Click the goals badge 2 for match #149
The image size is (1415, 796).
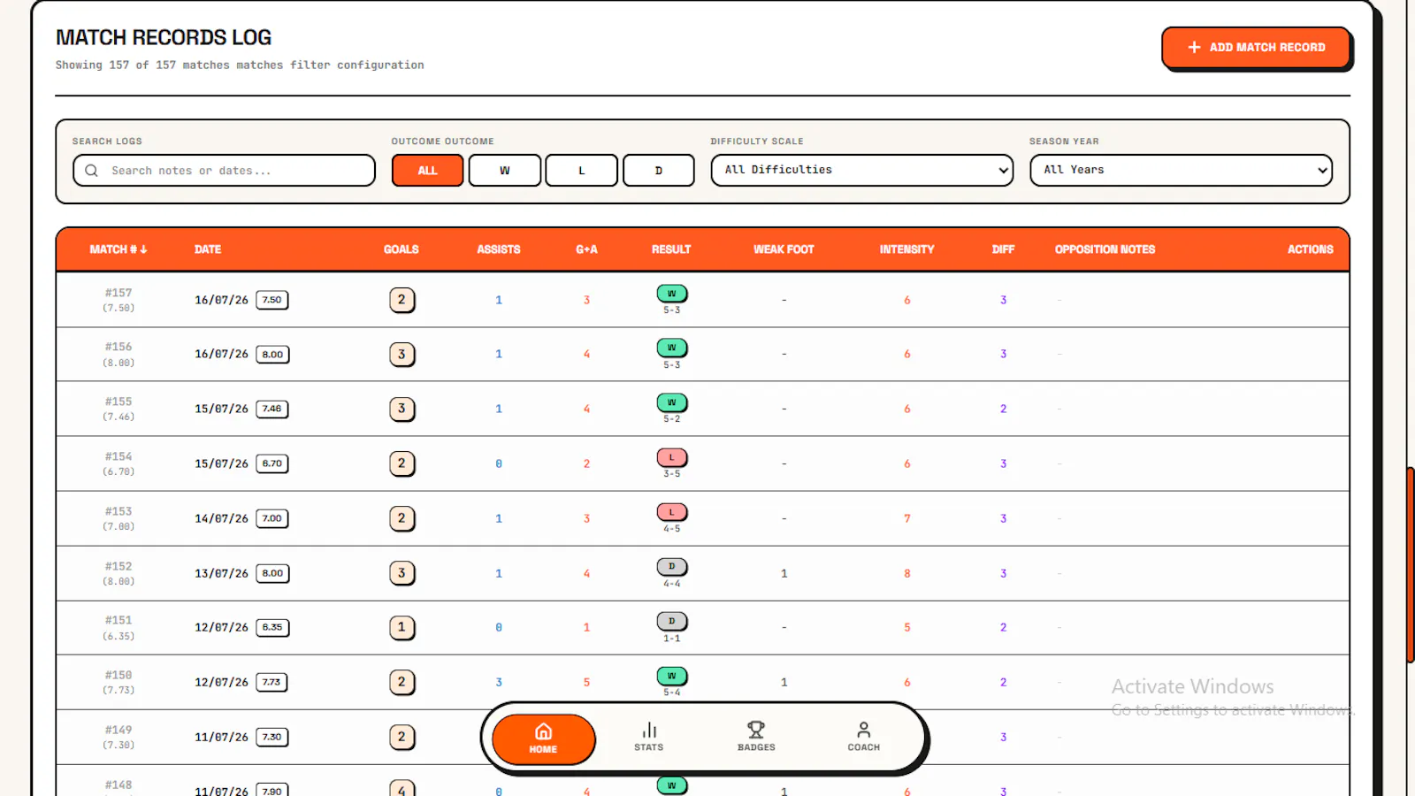[x=402, y=737]
